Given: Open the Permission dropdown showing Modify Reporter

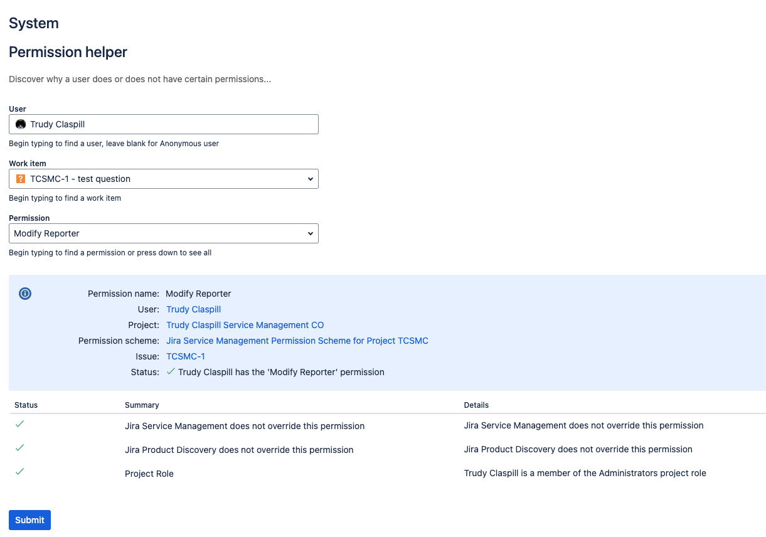Looking at the screenshot, I should [x=163, y=233].
